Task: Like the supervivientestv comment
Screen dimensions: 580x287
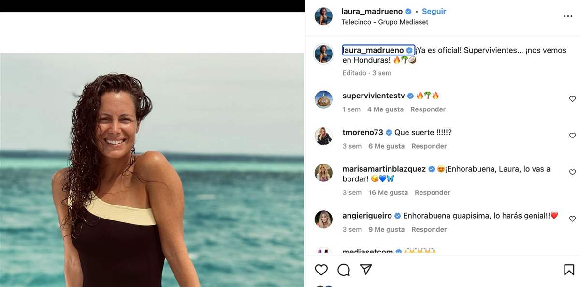Action: point(572,99)
